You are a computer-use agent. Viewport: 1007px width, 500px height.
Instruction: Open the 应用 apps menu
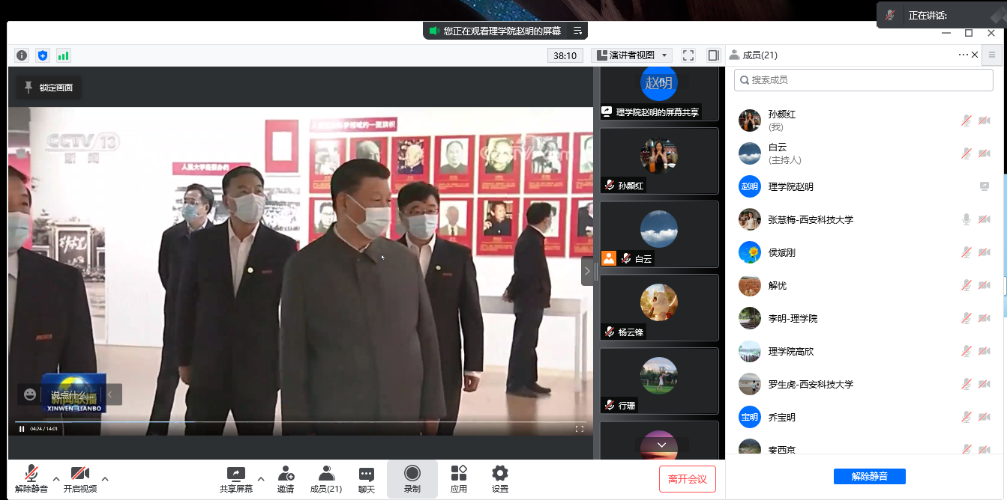459,479
